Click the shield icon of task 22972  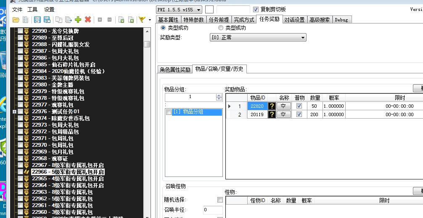tap(26, 132)
